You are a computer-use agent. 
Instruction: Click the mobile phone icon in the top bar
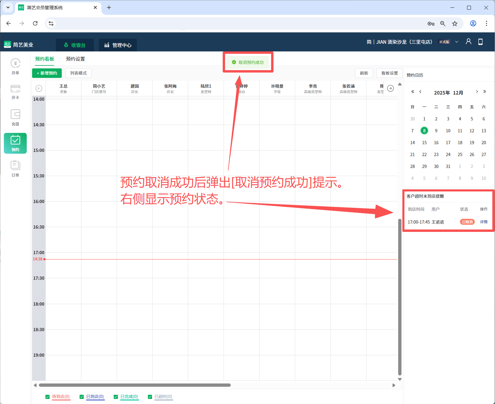point(480,42)
